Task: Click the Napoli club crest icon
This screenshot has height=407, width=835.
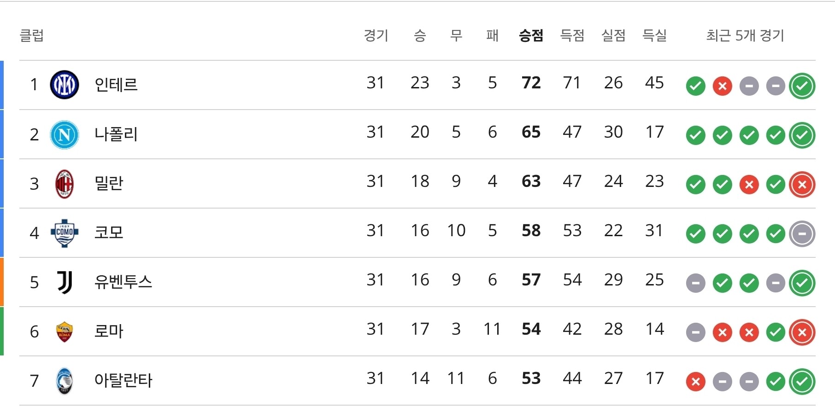Action: point(65,134)
